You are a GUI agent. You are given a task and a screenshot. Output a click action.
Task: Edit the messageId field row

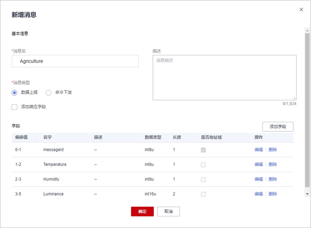coord(258,150)
